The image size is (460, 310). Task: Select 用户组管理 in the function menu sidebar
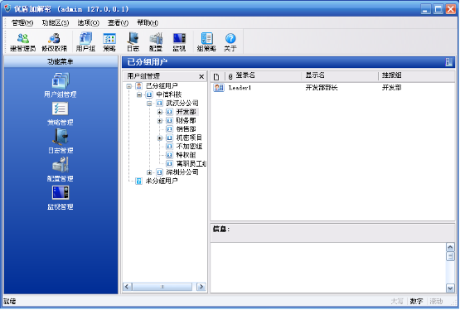pyautogui.click(x=61, y=85)
